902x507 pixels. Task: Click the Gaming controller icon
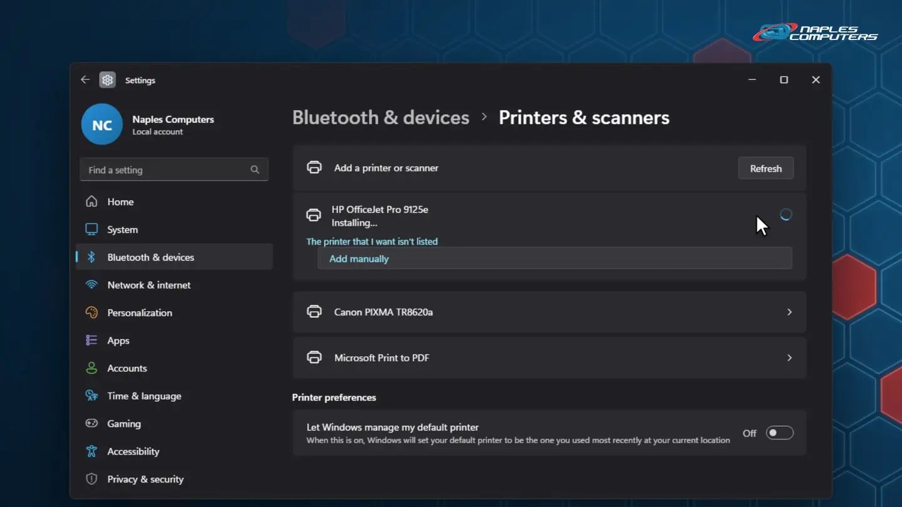pyautogui.click(x=91, y=423)
